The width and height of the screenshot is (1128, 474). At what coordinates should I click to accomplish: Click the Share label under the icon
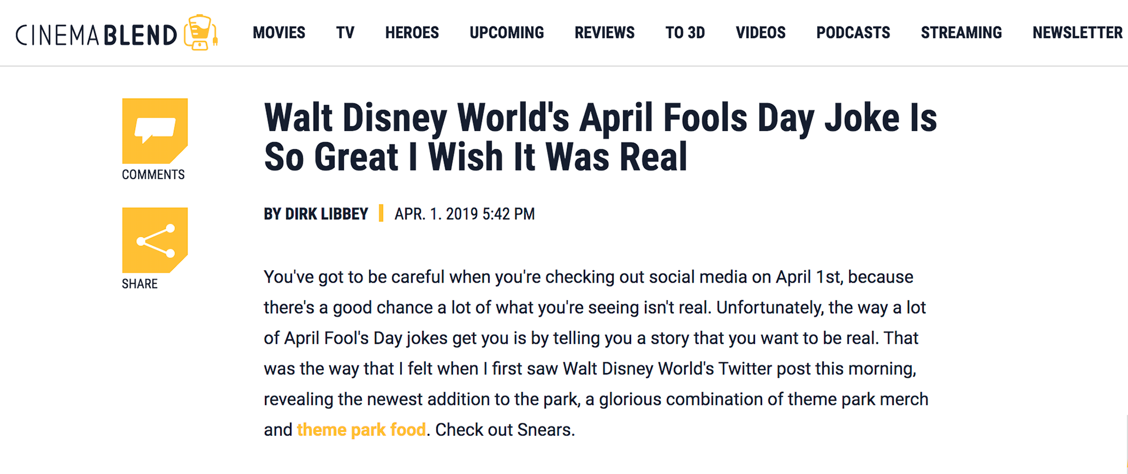pyautogui.click(x=140, y=284)
